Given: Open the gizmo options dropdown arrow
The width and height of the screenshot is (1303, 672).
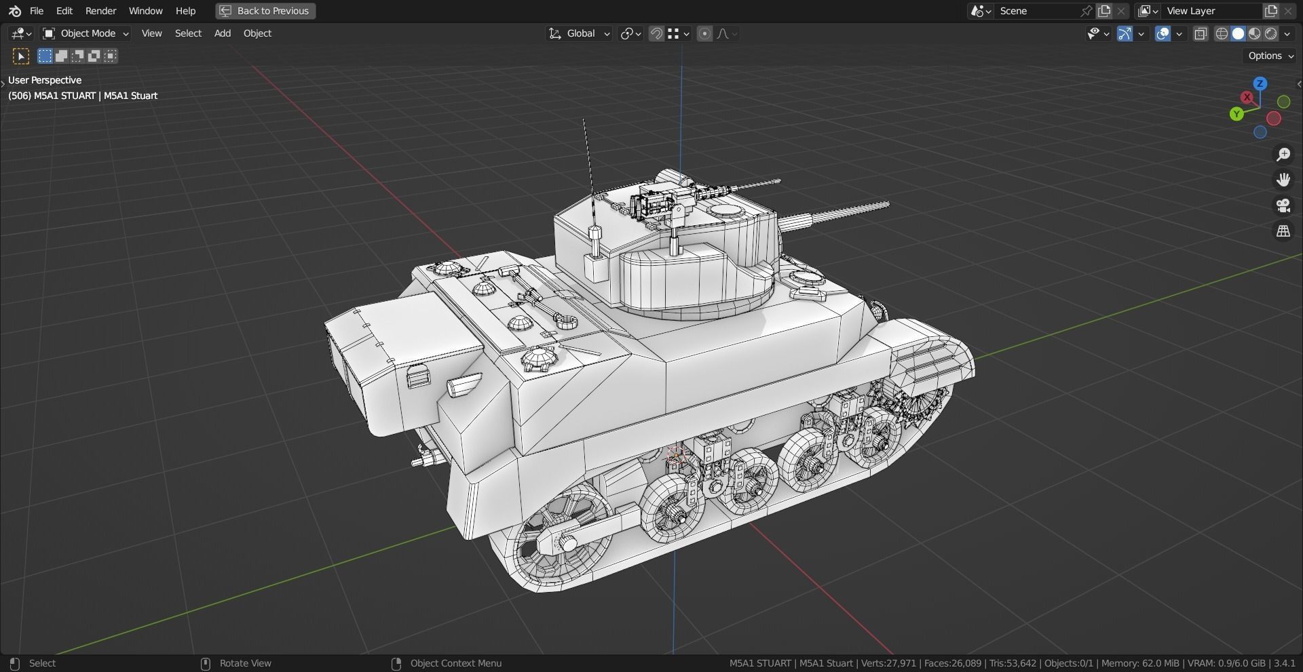Looking at the screenshot, I should [1141, 33].
